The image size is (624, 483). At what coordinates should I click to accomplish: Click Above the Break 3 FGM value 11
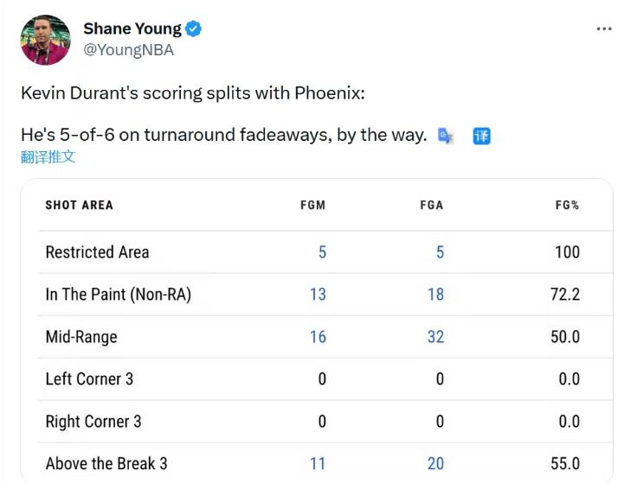(318, 464)
